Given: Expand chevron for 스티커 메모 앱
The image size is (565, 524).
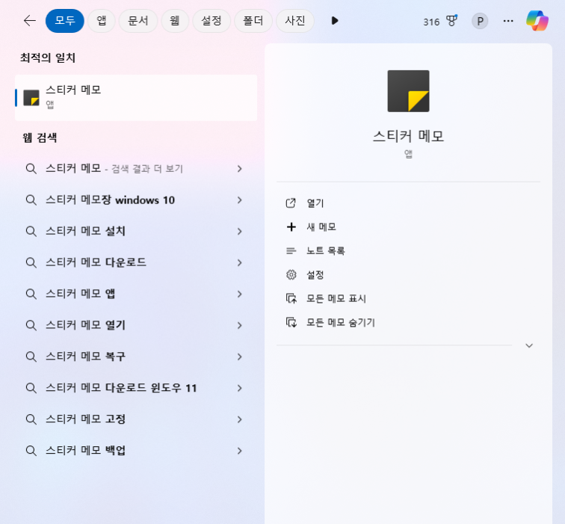Looking at the screenshot, I should (240, 294).
